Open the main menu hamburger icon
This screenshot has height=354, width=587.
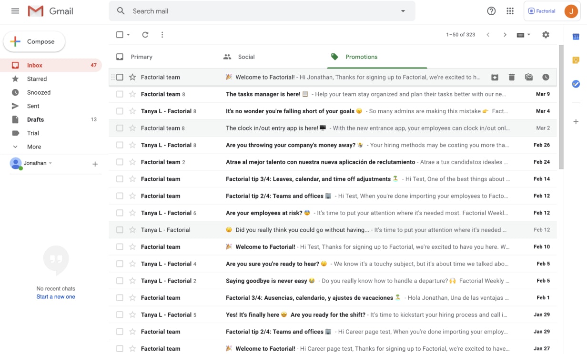[15, 11]
